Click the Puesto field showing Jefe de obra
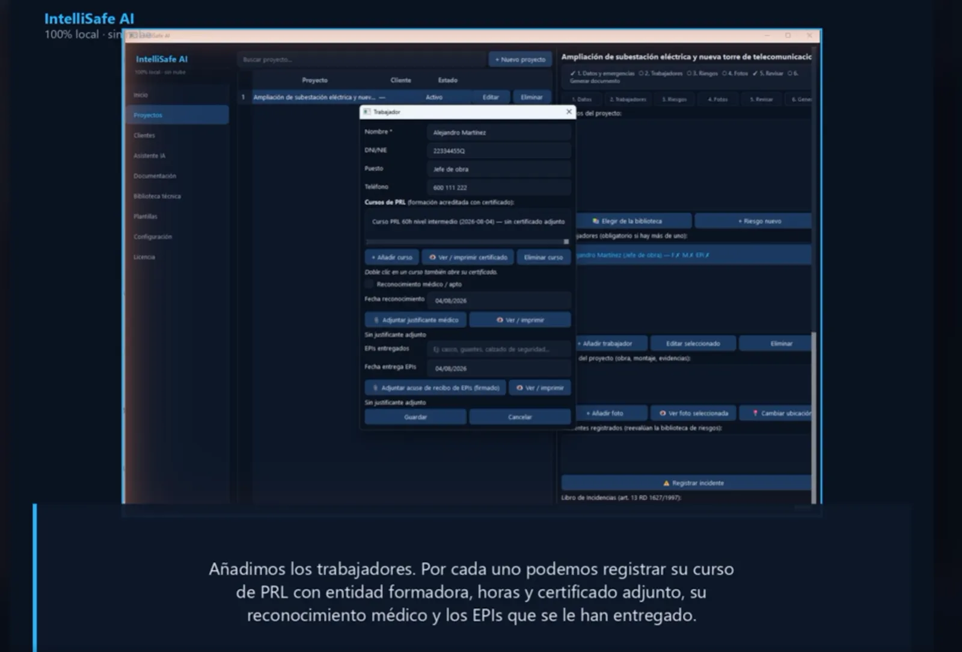 499,169
